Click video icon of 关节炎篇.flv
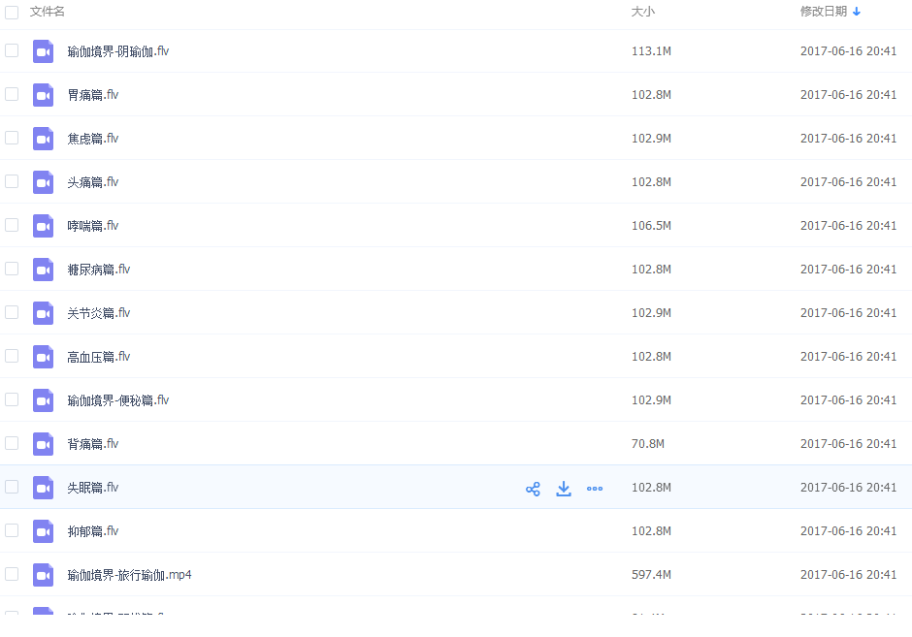The image size is (912, 637). pos(43,313)
